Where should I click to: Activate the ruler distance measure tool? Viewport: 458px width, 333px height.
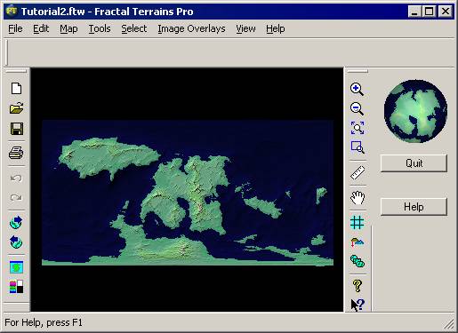(358, 173)
